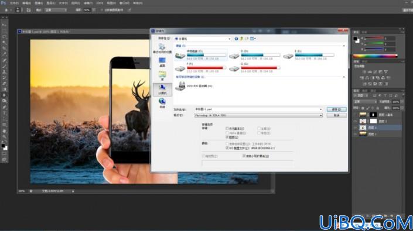Select the Clone Stamp tool

click(x=4, y=72)
